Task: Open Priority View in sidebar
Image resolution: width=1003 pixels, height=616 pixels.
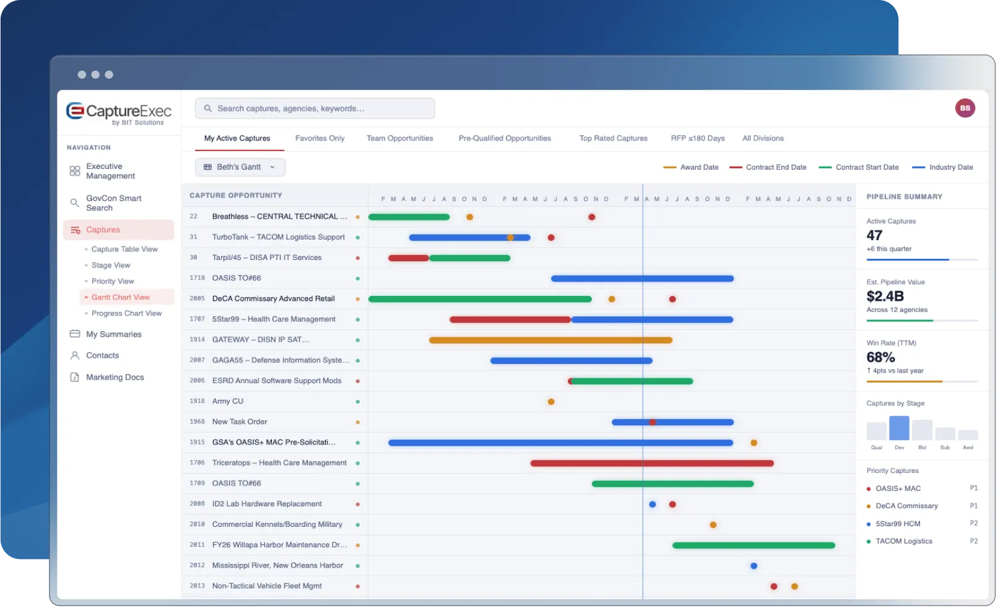Action: [x=113, y=282]
